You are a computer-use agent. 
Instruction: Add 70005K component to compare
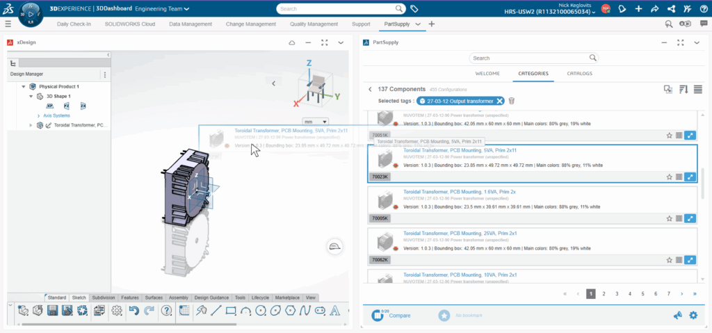pos(679,218)
